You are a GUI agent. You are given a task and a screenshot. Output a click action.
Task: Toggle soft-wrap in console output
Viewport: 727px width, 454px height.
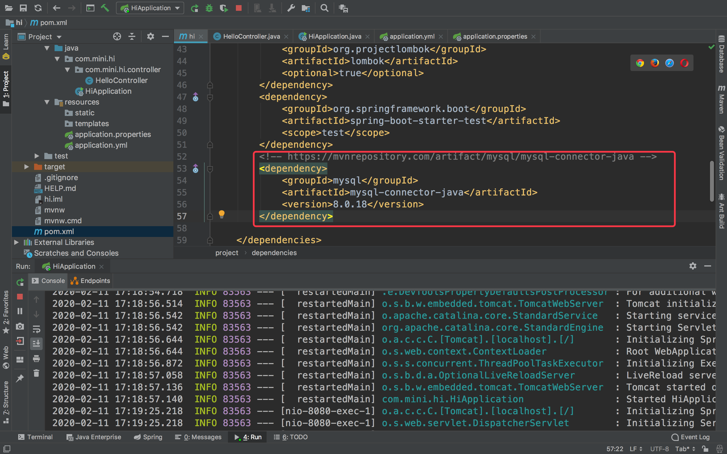[36, 329]
